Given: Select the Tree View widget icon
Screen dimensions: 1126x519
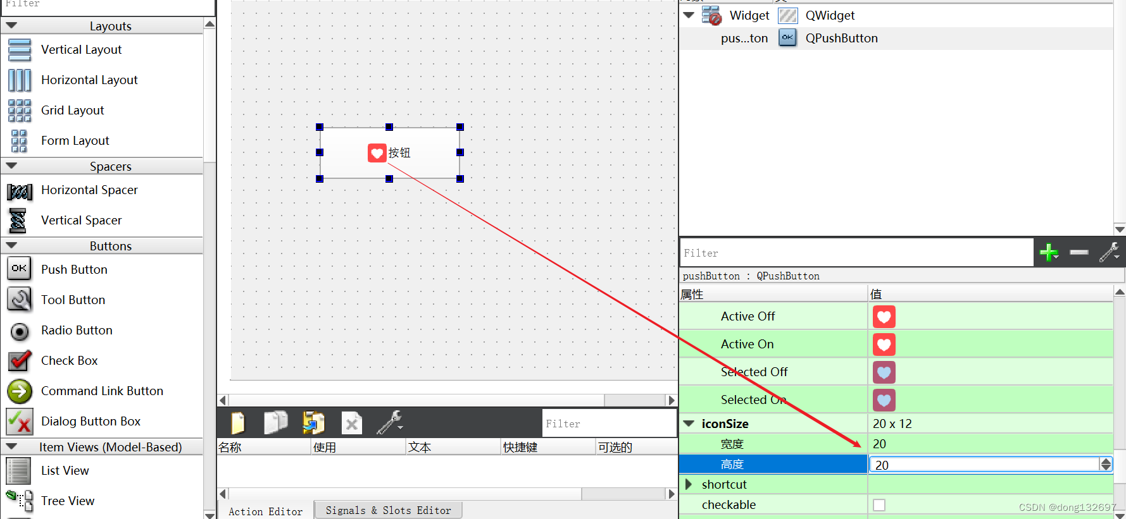Looking at the screenshot, I should pyautogui.click(x=20, y=501).
